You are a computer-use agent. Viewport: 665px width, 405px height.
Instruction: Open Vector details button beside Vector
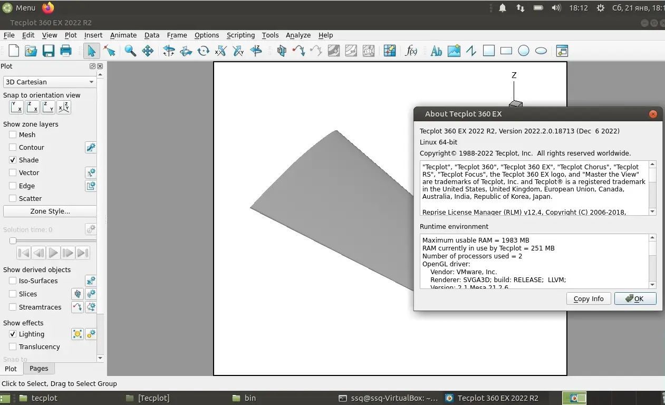click(x=91, y=173)
